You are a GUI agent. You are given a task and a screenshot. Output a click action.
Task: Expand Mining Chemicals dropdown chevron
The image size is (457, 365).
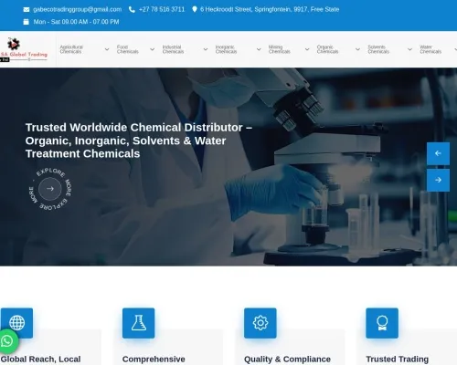click(307, 49)
